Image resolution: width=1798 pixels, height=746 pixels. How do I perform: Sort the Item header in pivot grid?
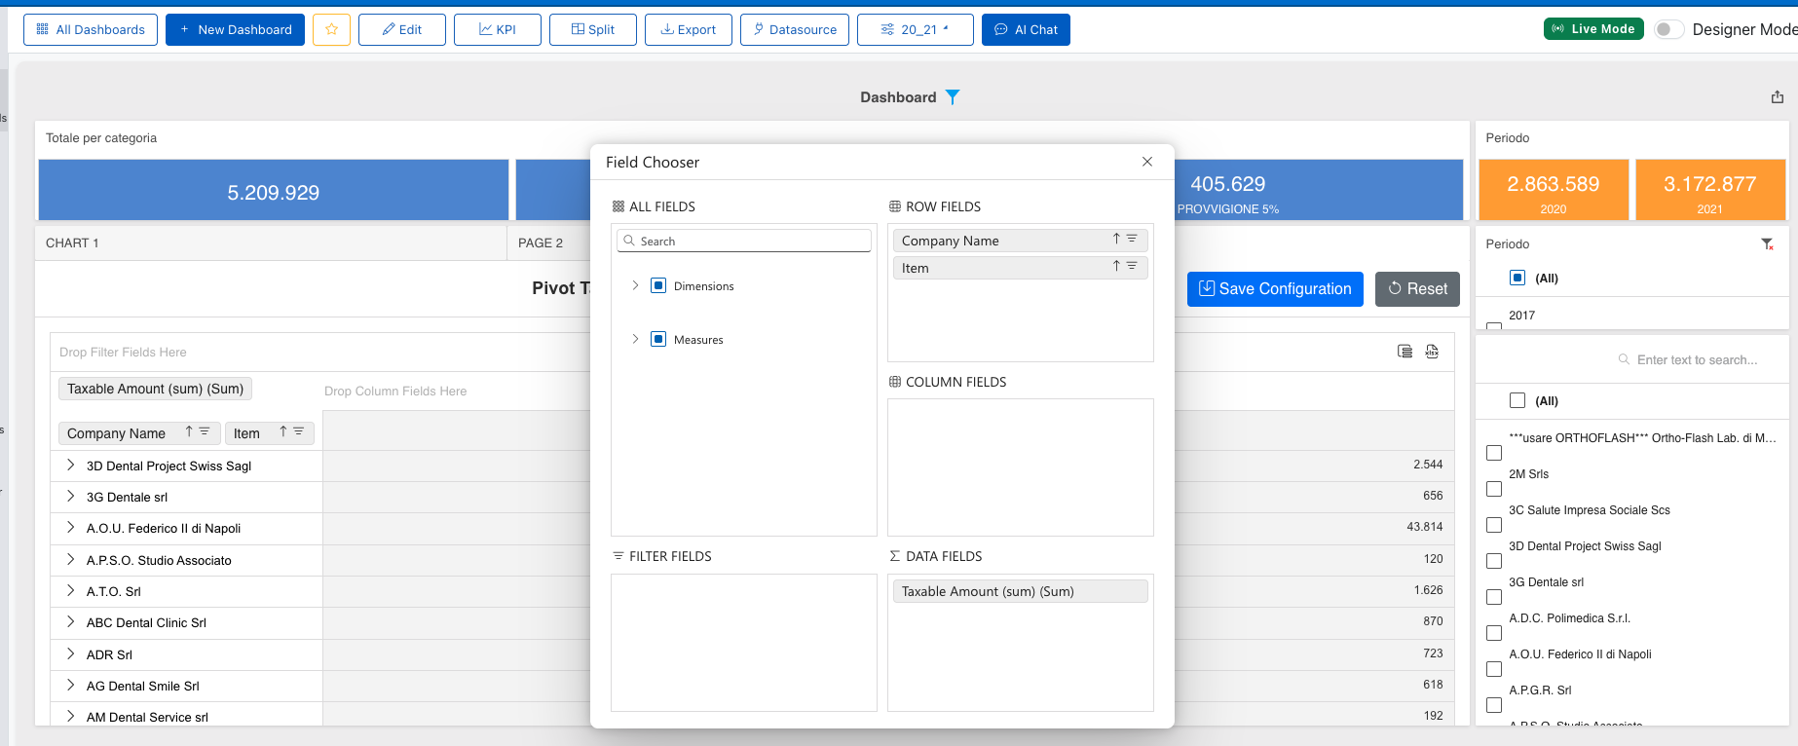tap(283, 431)
